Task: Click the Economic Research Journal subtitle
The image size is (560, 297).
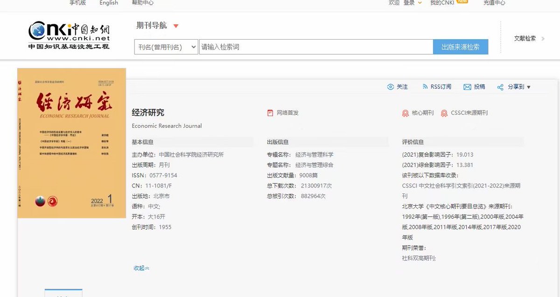Action: pos(167,126)
